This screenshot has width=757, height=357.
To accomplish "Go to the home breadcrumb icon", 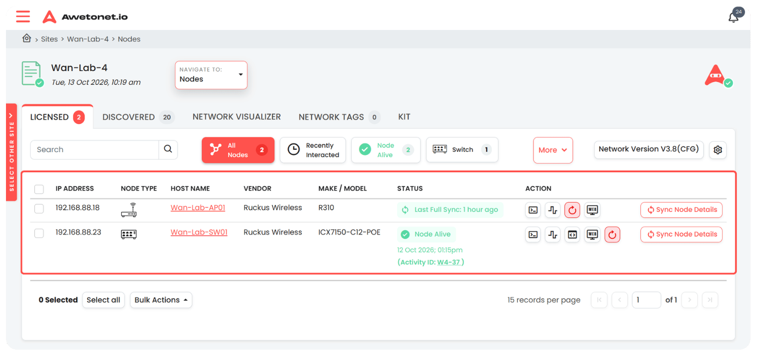I will click(x=27, y=38).
